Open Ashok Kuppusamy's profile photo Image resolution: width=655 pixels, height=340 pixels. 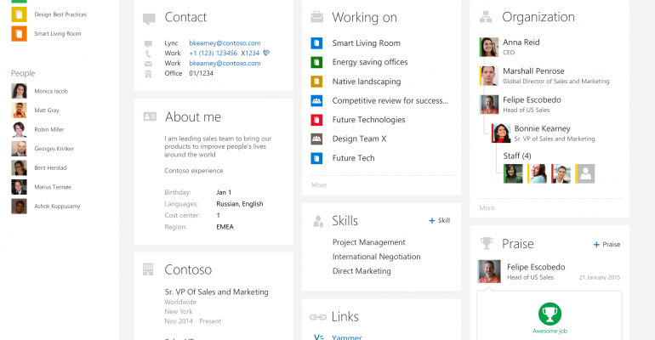pyautogui.click(x=19, y=206)
